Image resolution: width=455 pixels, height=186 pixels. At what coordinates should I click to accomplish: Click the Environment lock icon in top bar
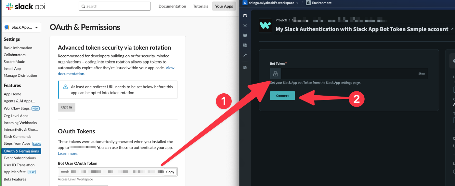click(308, 3)
